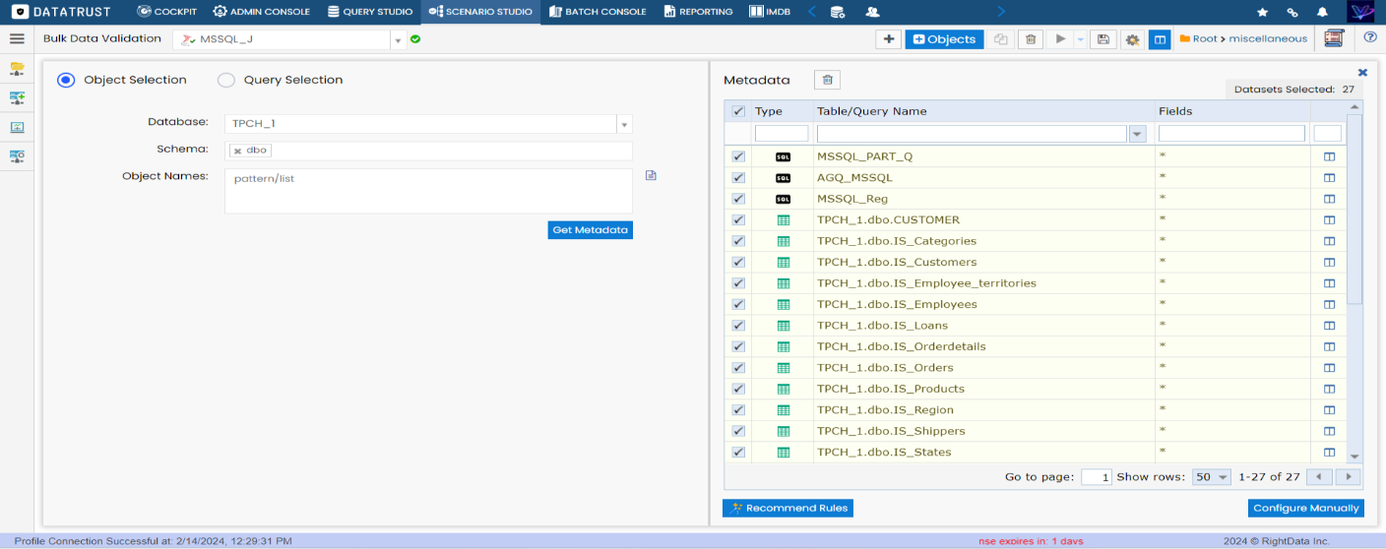Open the hamburger menu under the DataTrust logo
The height and width of the screenshot is (549, 1386).
tap(17, 38)
